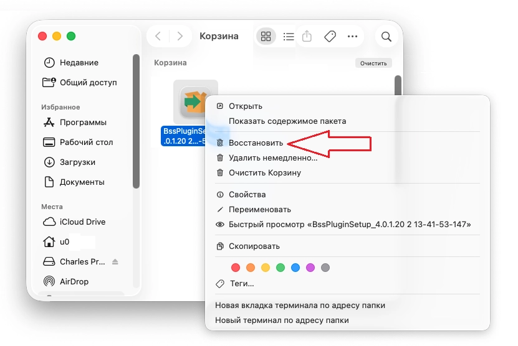Switch to icon grid view
This screenshot has height=346, width=518.
pyautogui.click(x=266, y=37)
